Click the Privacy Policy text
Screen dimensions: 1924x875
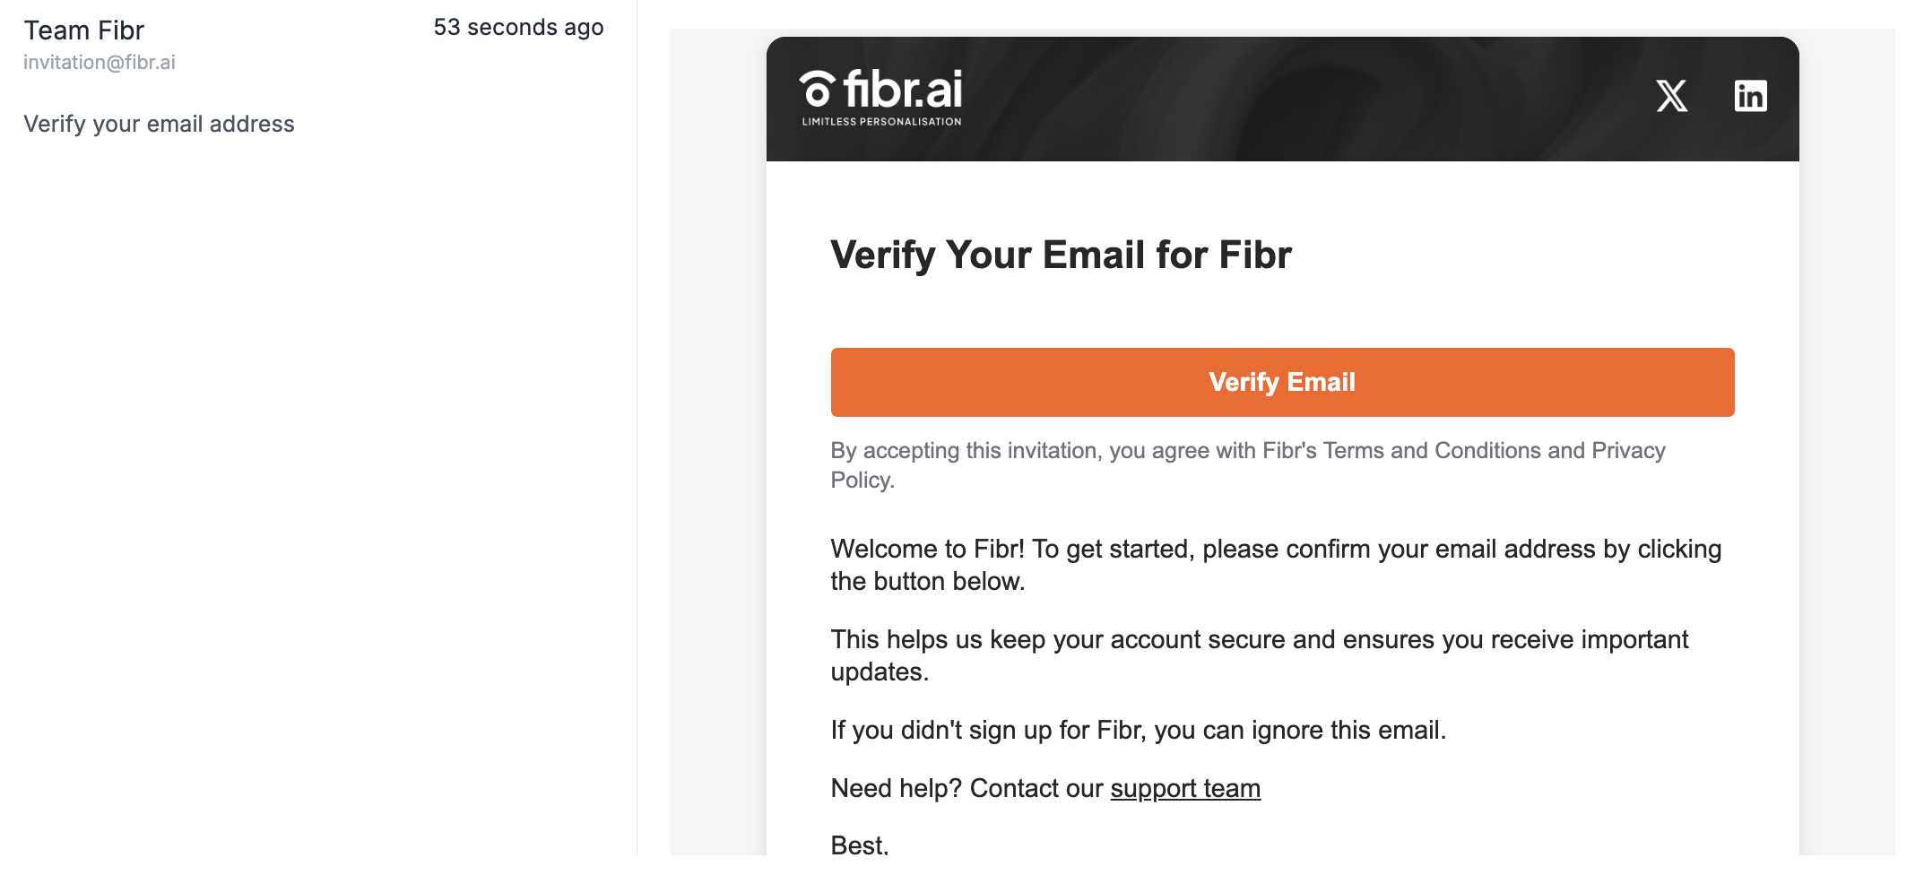(x=1248, y=464)
